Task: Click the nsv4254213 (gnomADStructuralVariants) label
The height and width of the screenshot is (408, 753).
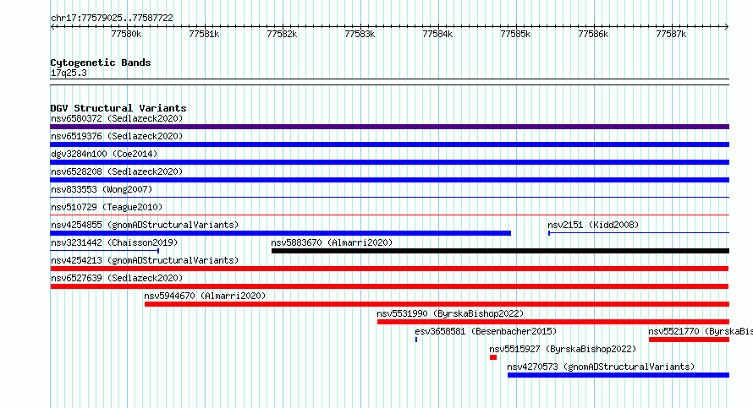Action: coord(145,260)
